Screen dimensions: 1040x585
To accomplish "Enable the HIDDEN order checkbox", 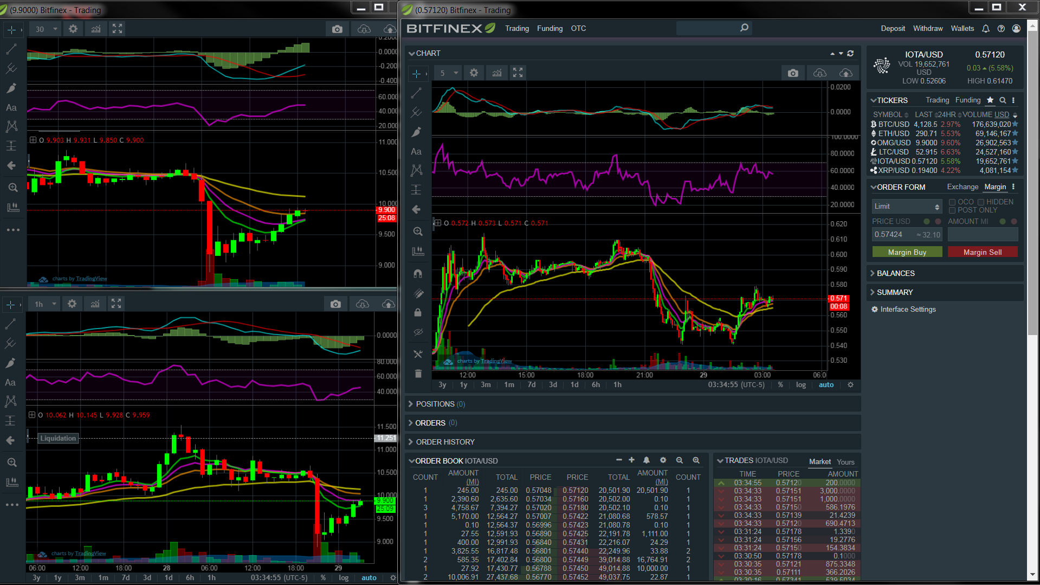I will click(980, 202).
